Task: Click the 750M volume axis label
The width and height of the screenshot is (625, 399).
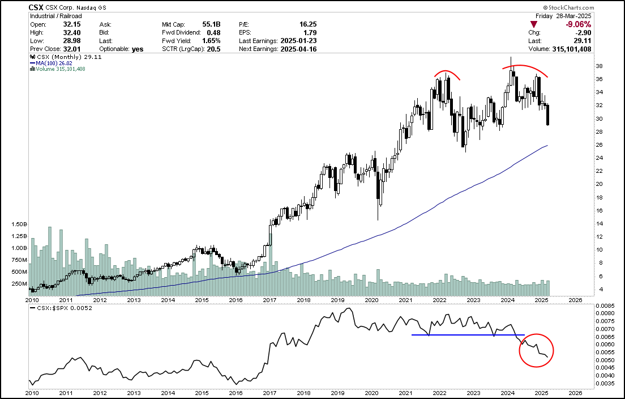Action: [x=19, y=260]
